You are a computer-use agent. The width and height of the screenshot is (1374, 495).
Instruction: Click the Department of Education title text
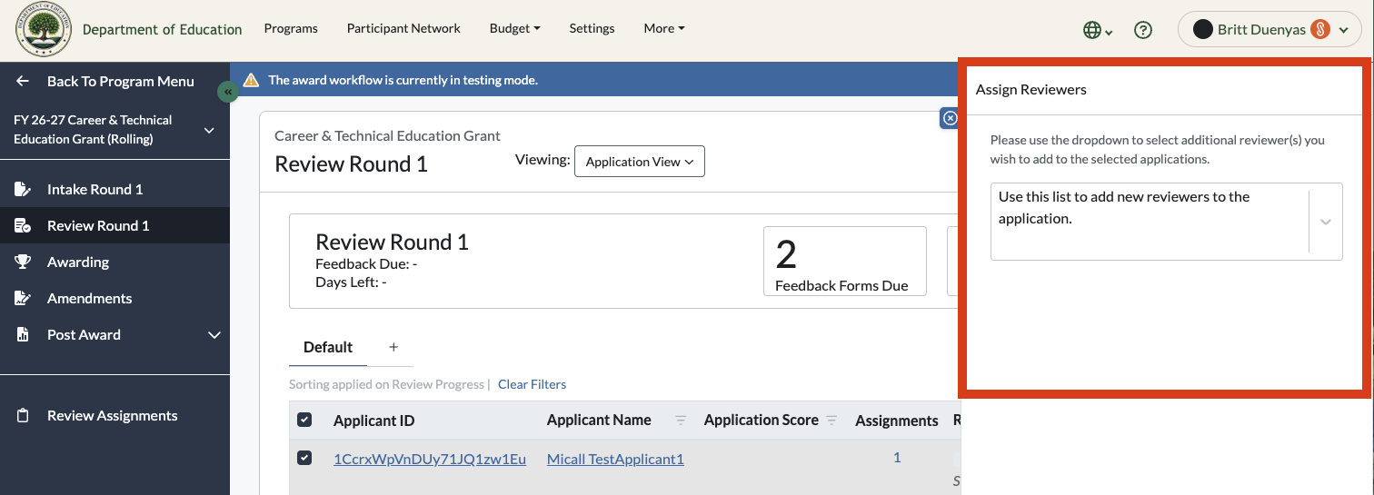(x=162, y=29)
